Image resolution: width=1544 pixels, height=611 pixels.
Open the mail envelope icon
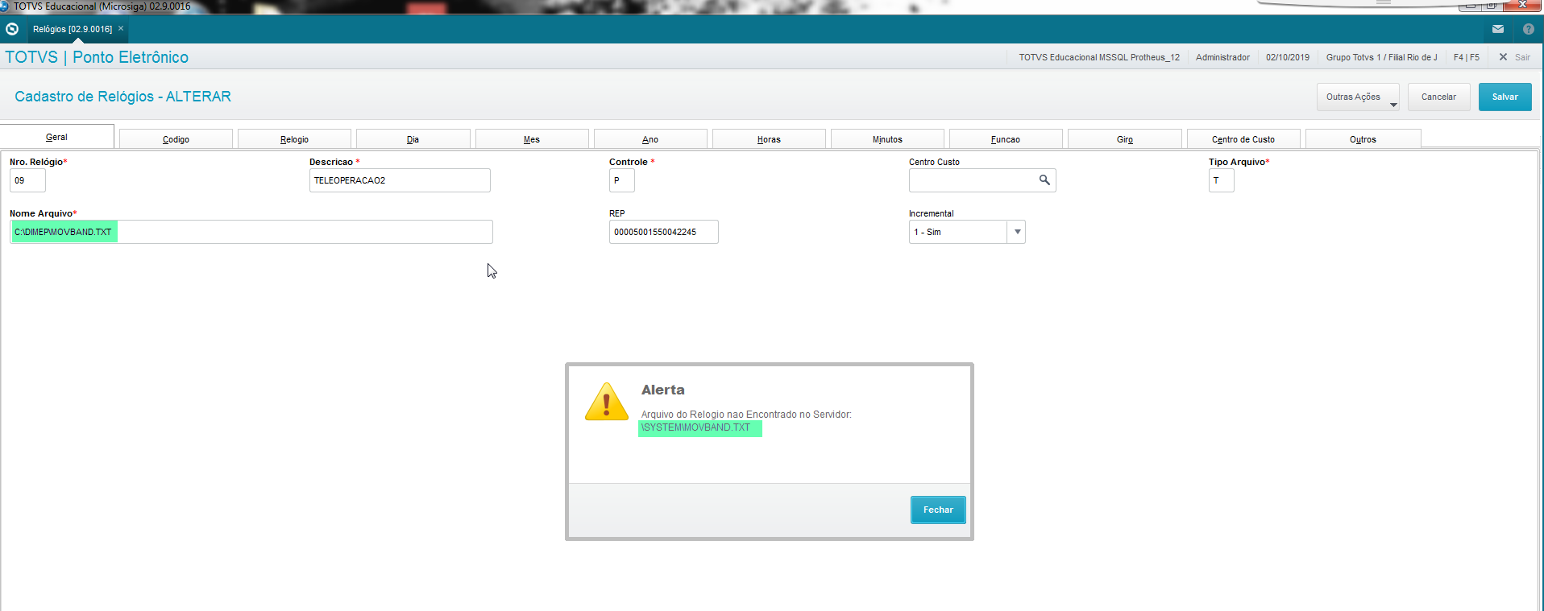(1497, 29)
